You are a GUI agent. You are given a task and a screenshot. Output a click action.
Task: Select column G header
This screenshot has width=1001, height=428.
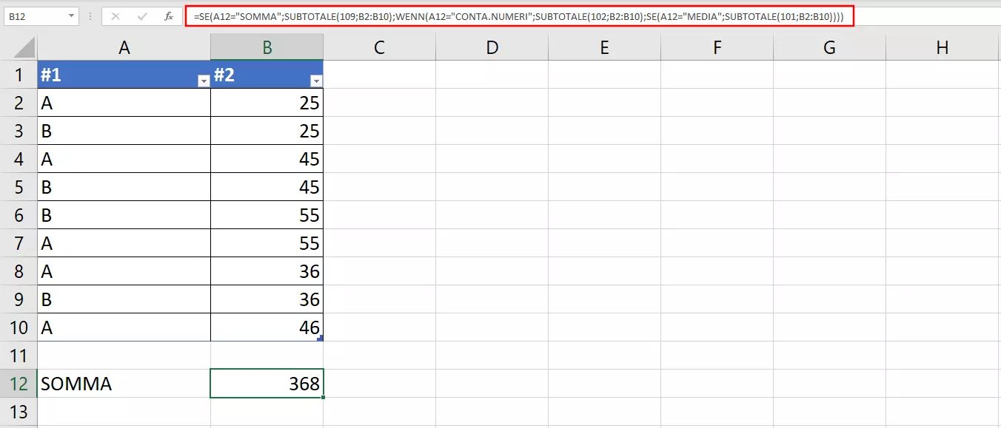[830, 48]
